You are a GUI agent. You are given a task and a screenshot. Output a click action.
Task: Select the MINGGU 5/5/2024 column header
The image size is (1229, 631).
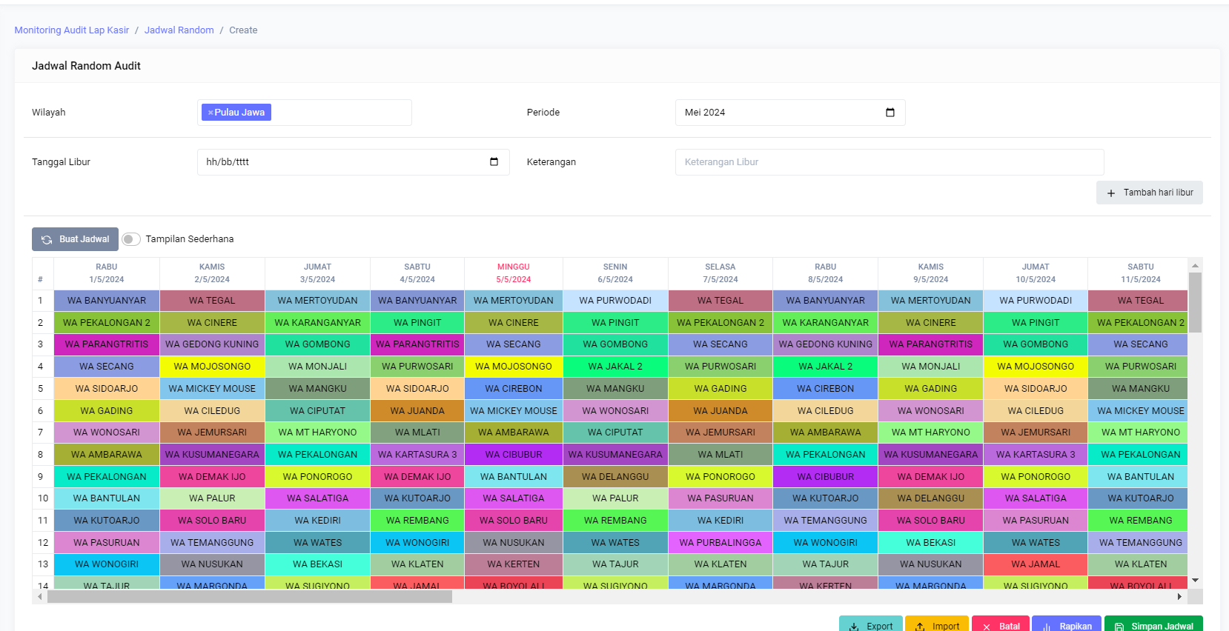[513, 273]
